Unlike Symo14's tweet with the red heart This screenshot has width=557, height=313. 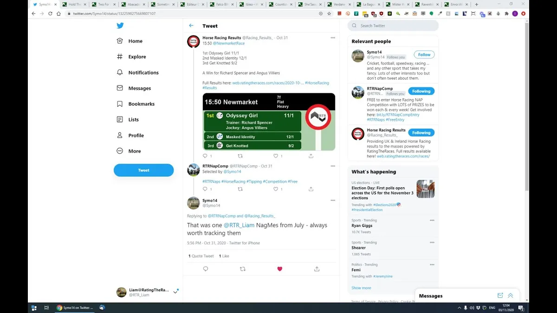[279, 269]
